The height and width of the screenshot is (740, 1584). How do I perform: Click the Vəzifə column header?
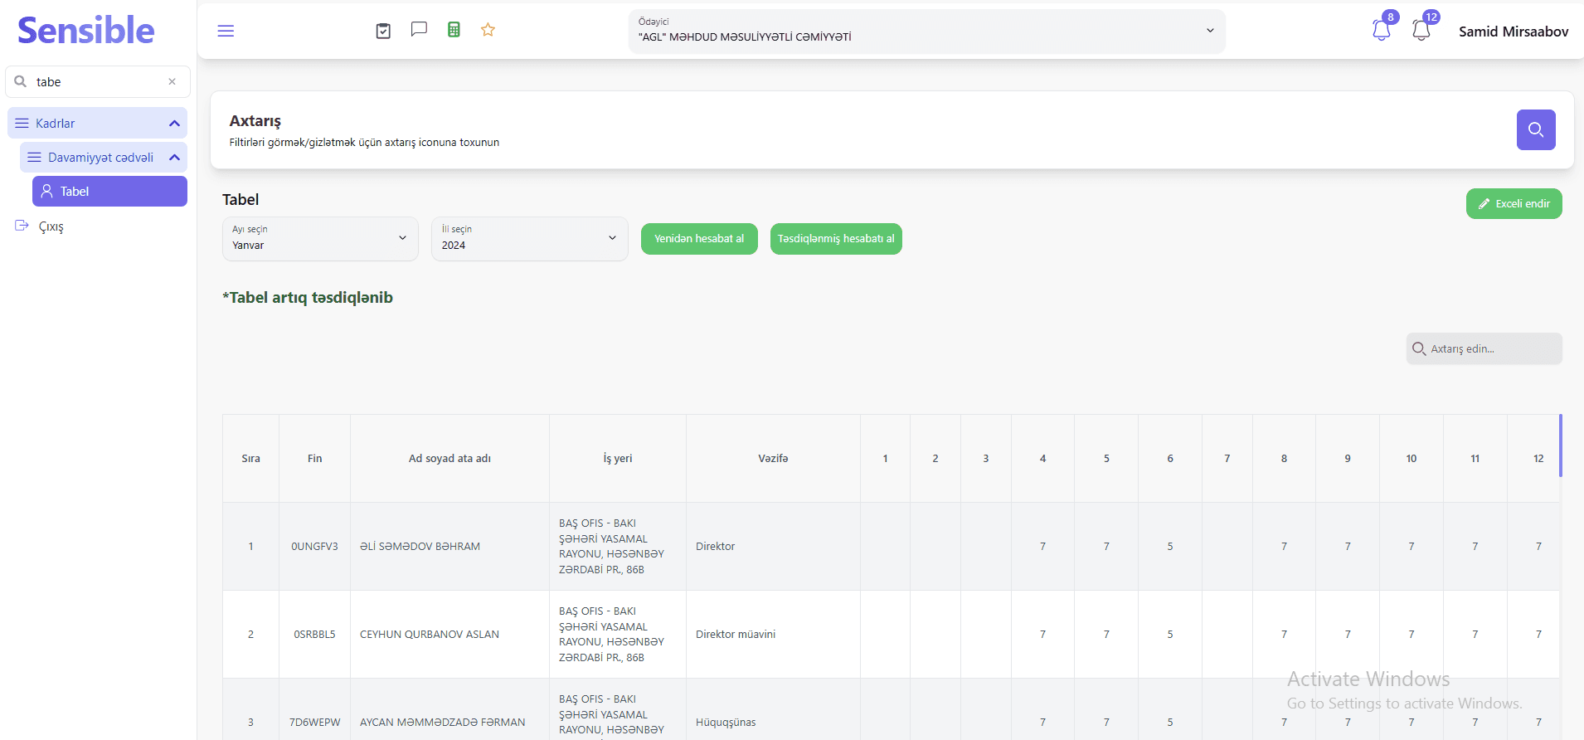tap(773, 458)
